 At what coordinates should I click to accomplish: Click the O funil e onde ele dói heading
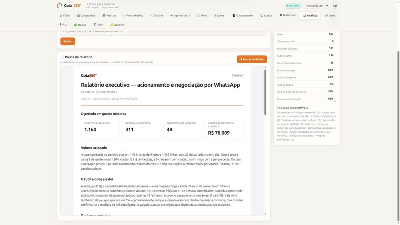tap(97, 179)
